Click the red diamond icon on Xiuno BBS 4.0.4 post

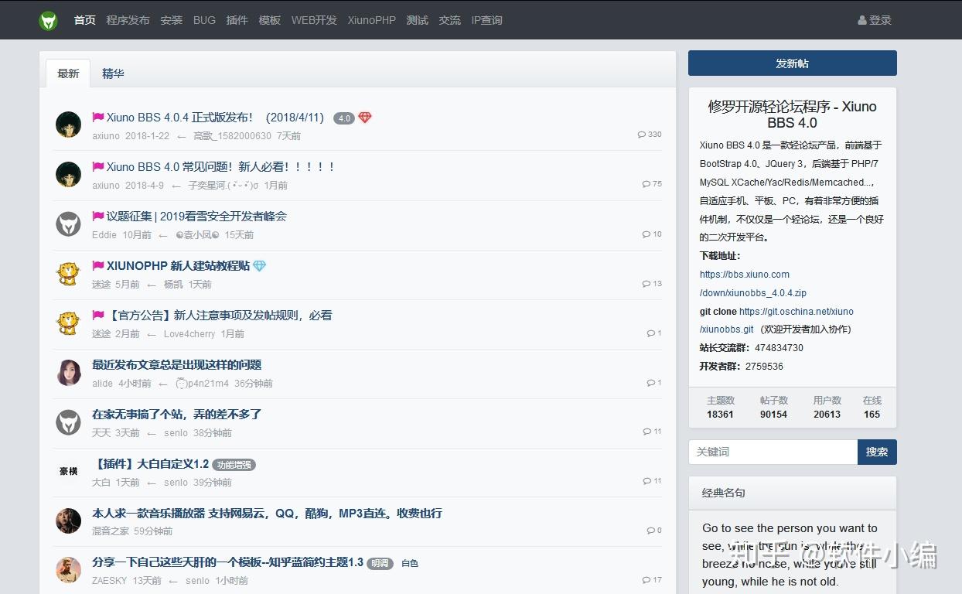pyautogui.click(x=365, y=118)
